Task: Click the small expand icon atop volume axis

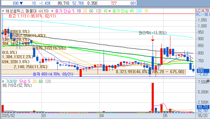Action: 208,81
